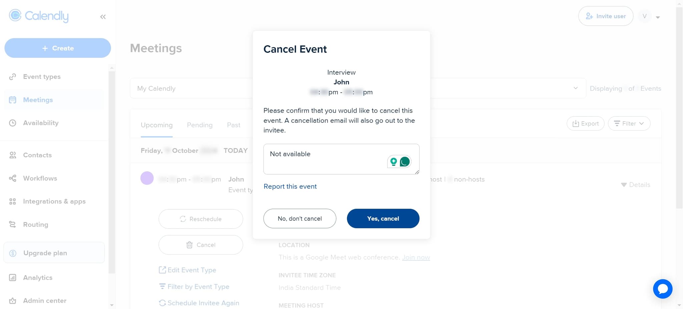Open the Report this event link
This screenshot has width=683, height=309.
pyautogui.click(x=290, y=186)
